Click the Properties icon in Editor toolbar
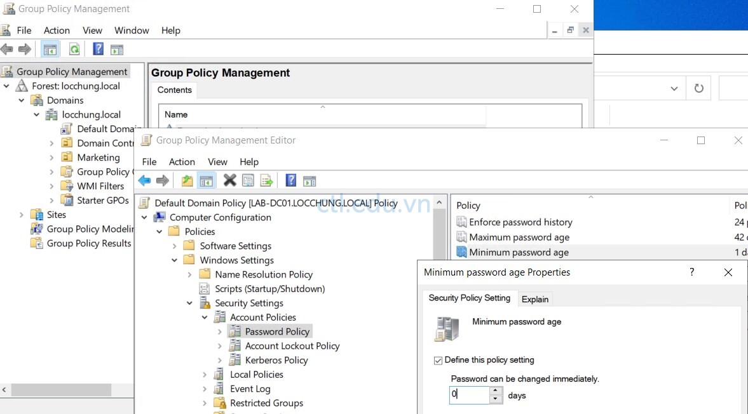 pyautogui.click(x=248, y=180)
